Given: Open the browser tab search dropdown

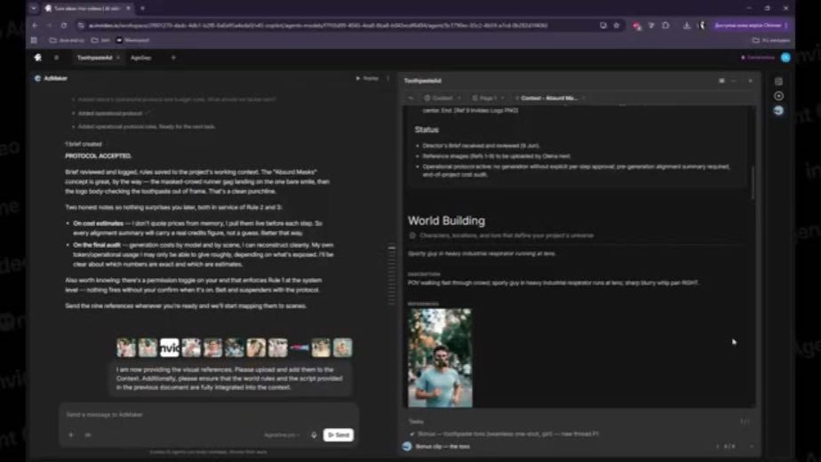Looking at the screenshot, I should click(34, 8).
